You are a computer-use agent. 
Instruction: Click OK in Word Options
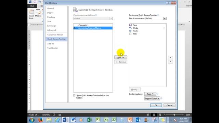(156, 105)
